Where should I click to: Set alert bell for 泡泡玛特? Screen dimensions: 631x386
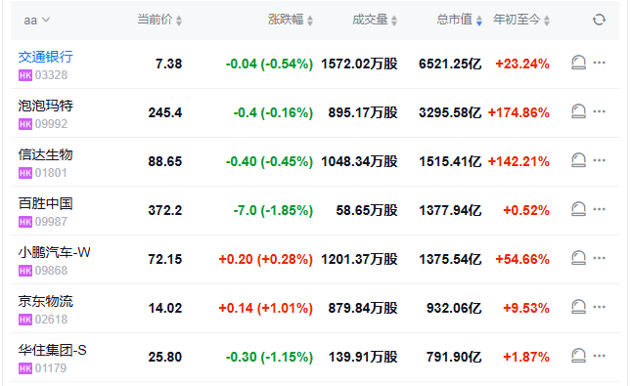click(578, 111)
